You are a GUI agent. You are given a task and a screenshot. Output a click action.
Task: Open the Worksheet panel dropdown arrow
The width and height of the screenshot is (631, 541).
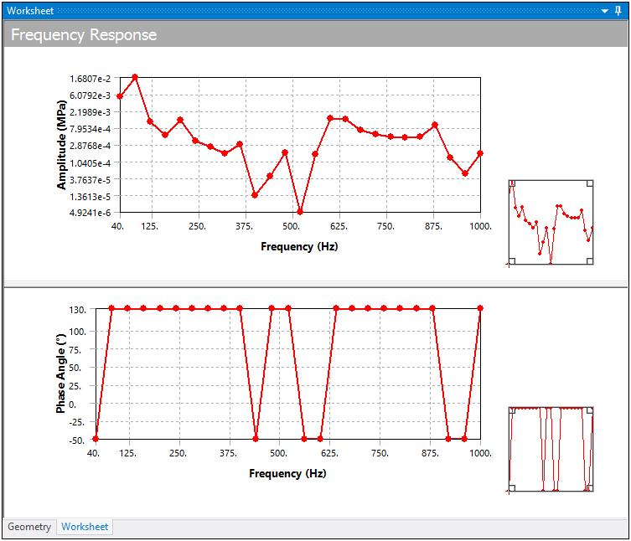pyautogui.click(x=606, y=11)
